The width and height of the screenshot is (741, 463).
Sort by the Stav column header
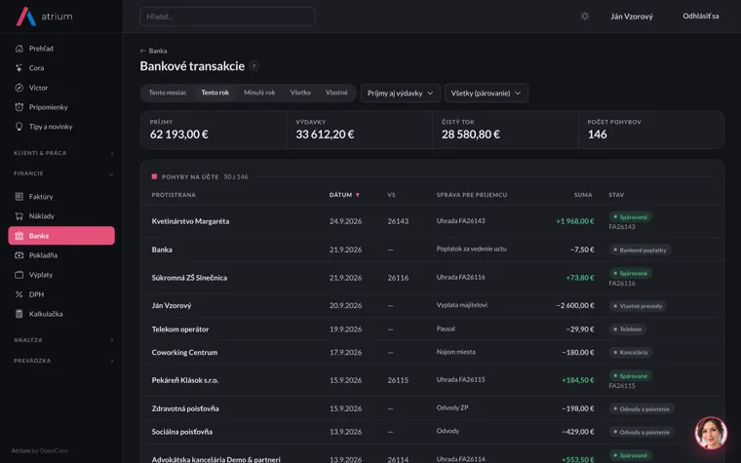616,195
